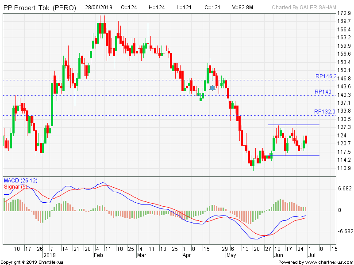The height and width of the screenshot is (265, 354).
Task: Select the H=124 high price value
Action: coord(157,8)
